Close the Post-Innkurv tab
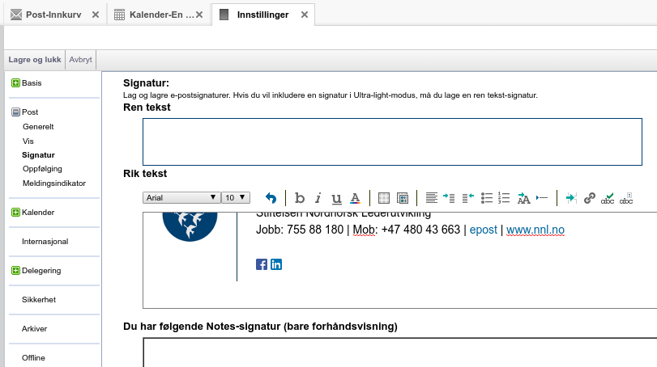The width and height of the screenshot is (657, 367). coord(96,15)
